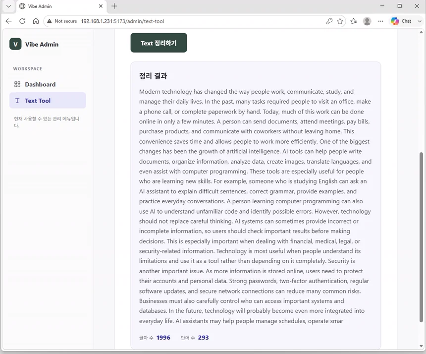Close the Vibe Admin tab
Screen dimensions: 426x354
pos(101,6)
